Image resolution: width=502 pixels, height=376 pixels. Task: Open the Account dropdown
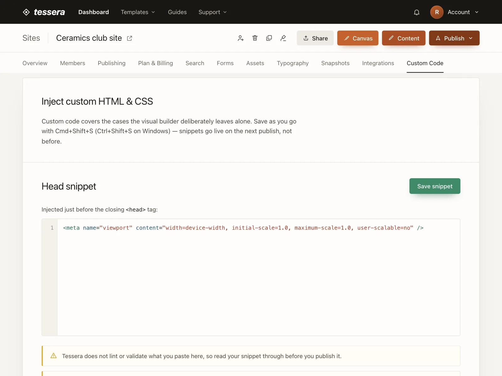[x=463, y=12]
